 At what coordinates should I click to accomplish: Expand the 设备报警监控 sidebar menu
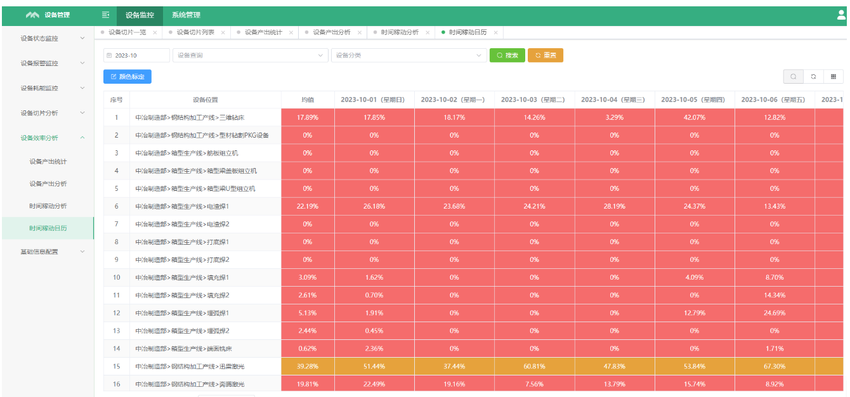pos(47,63)
